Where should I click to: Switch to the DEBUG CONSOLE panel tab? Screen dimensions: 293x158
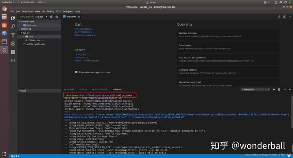coord(100,89)
